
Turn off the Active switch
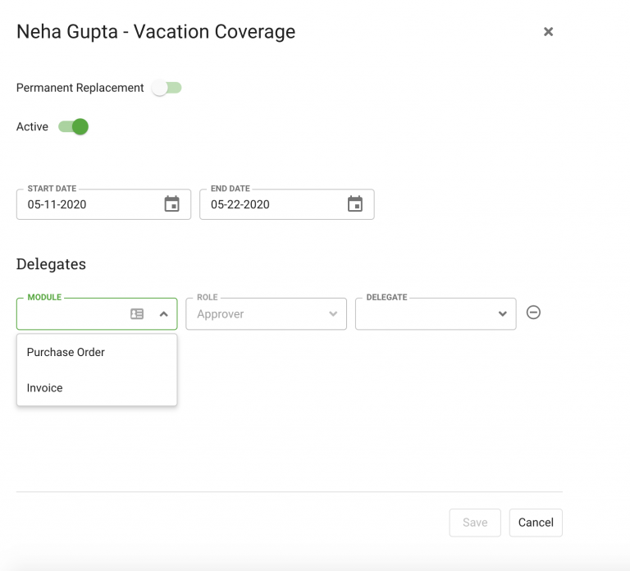pos(74,126)
